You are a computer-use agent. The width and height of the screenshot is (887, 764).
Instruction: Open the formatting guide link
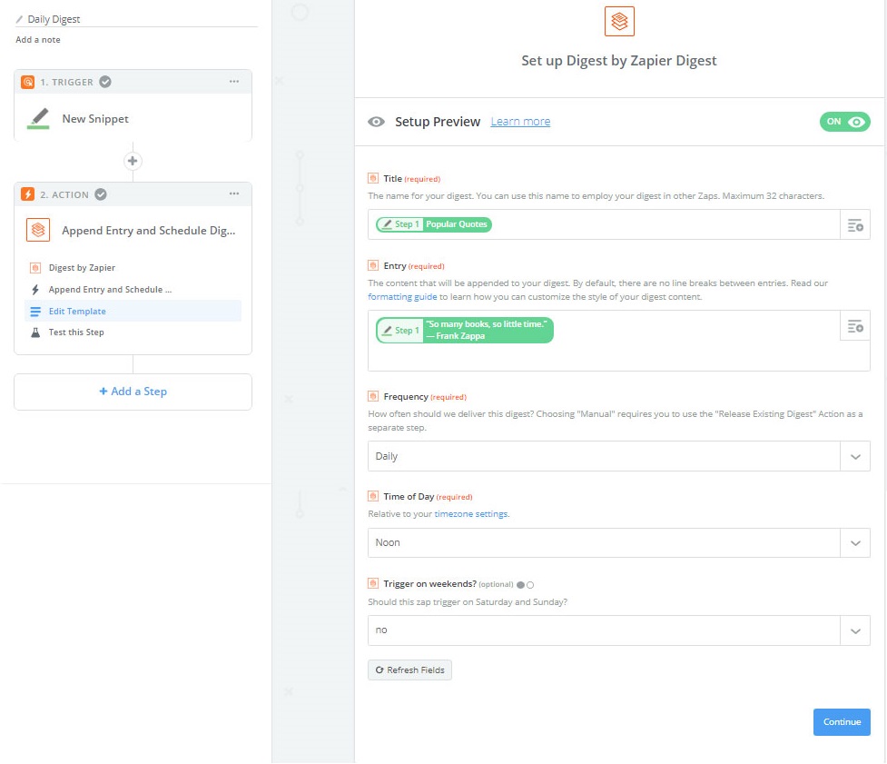(402, 296)
